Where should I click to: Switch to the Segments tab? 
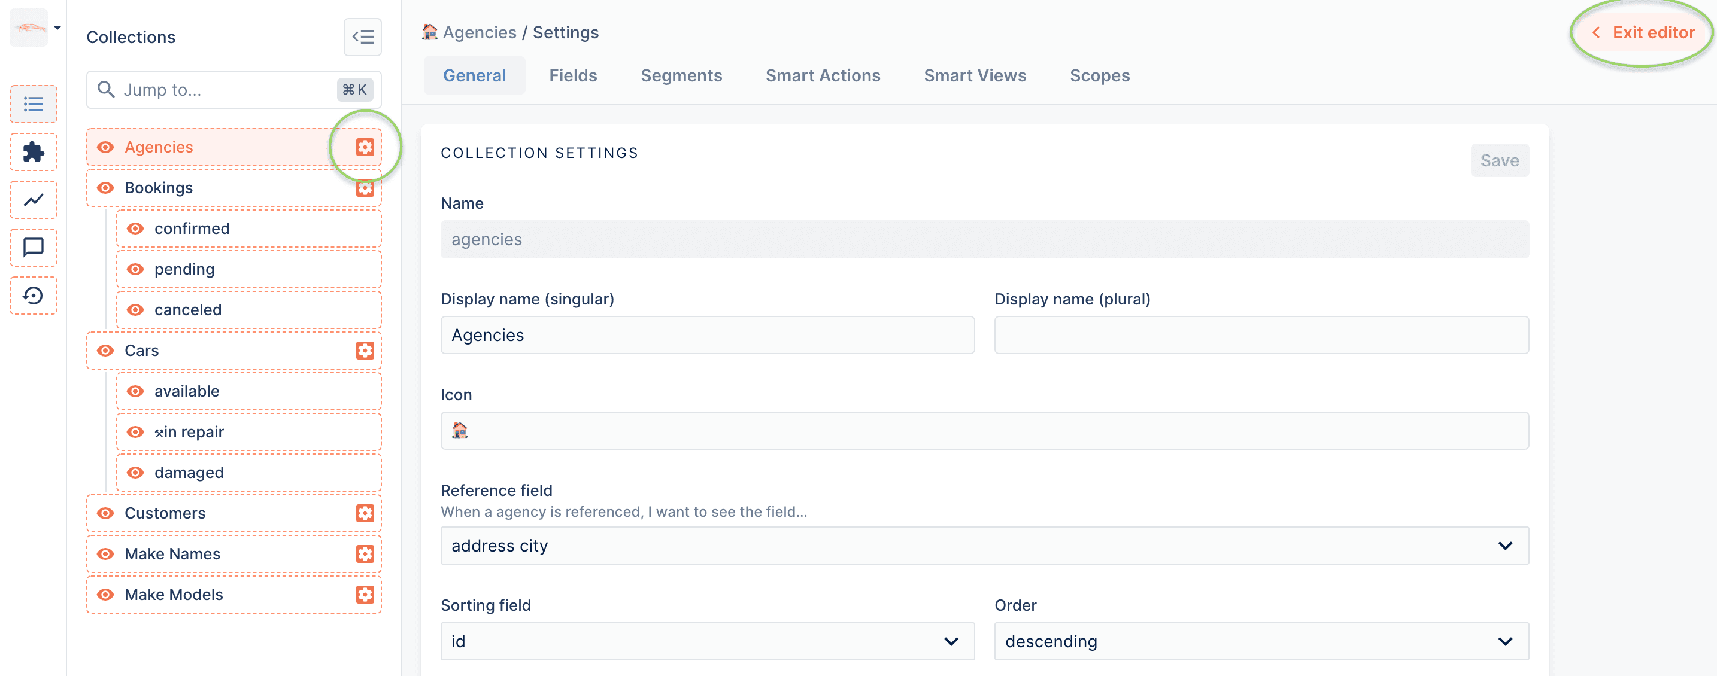tap(681, 75)
